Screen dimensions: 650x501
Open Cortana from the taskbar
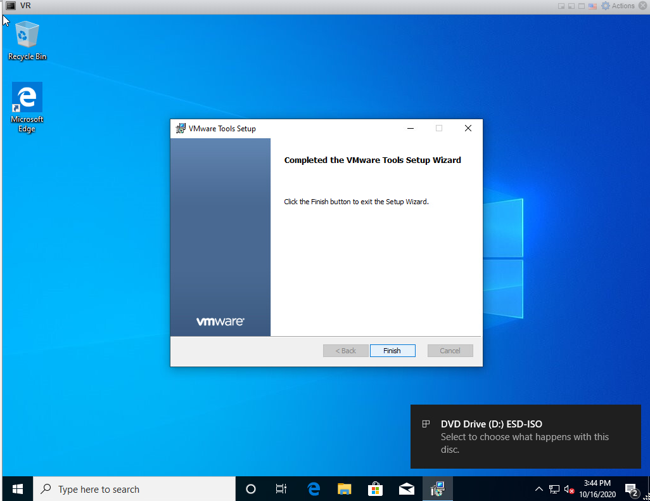251,489
